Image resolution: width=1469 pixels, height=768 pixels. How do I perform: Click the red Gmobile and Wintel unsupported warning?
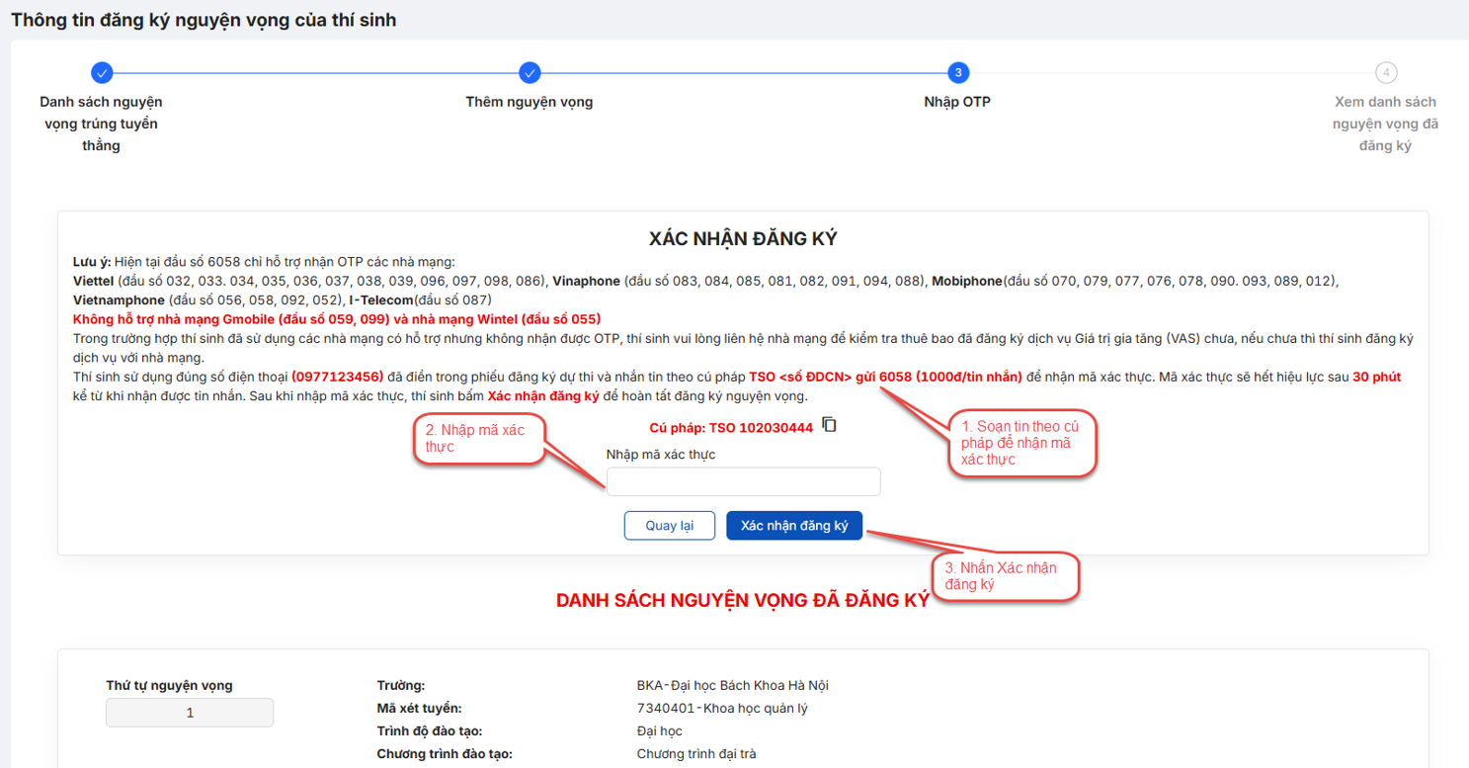tap(337, 319)
